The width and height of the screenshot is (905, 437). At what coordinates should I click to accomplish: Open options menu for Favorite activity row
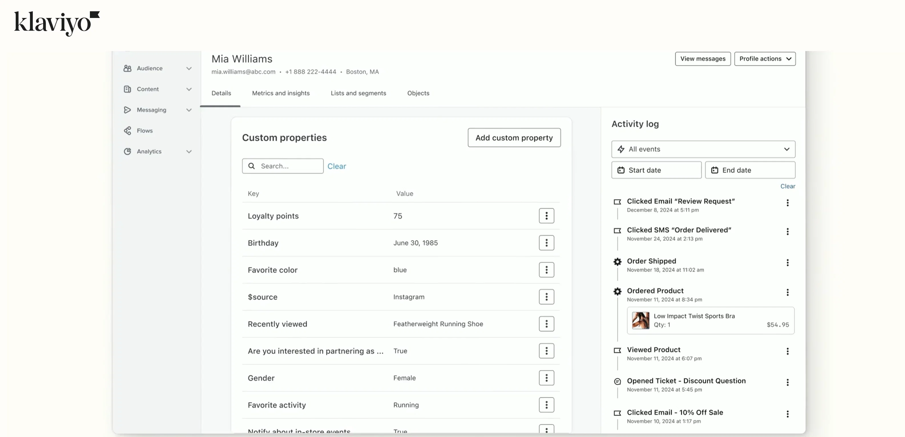[x=546, y=405]
